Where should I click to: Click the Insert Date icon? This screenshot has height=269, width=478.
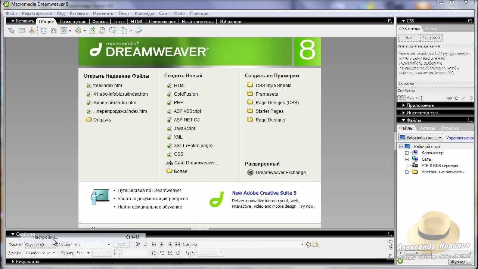pos(92,31)
